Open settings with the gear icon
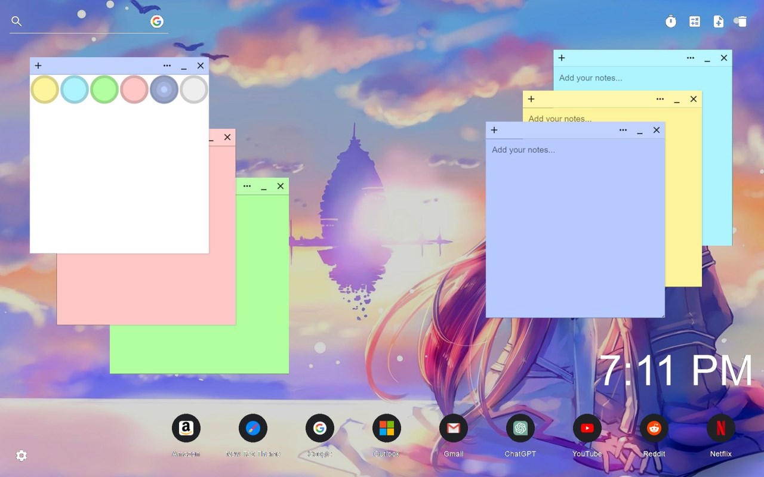The width and height of the screenshot is (764, 477). click(x=21, y=456)
